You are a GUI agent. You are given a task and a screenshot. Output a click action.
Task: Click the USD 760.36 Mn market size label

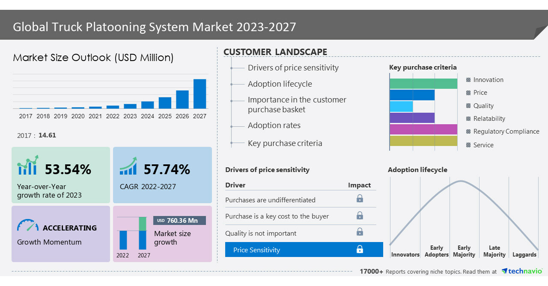179,221
